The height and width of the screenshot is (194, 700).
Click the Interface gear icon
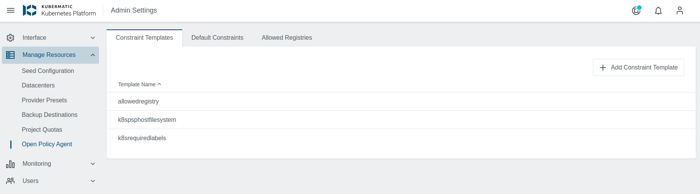pos(10,38)
